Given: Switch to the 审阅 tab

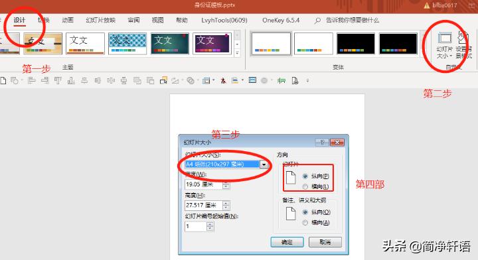Looking at the screenshot, I should (x=133, y=20).
